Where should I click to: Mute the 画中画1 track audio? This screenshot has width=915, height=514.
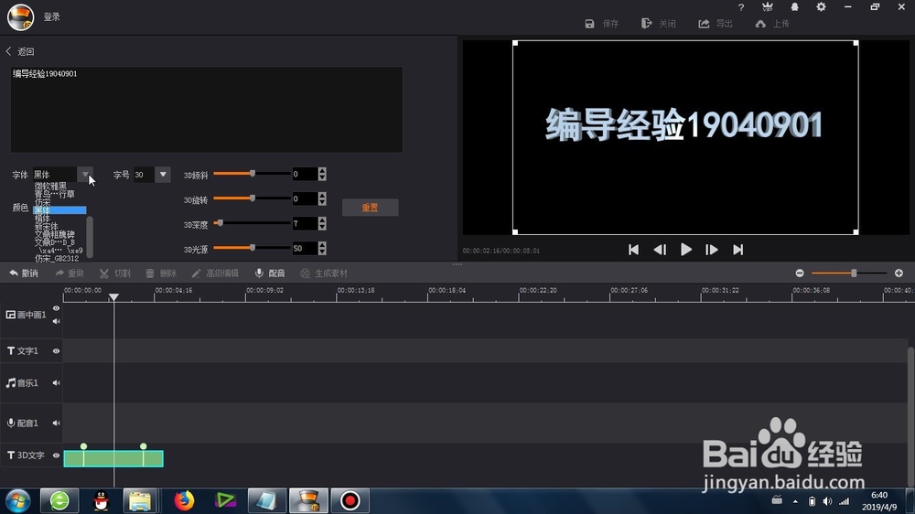56,321
